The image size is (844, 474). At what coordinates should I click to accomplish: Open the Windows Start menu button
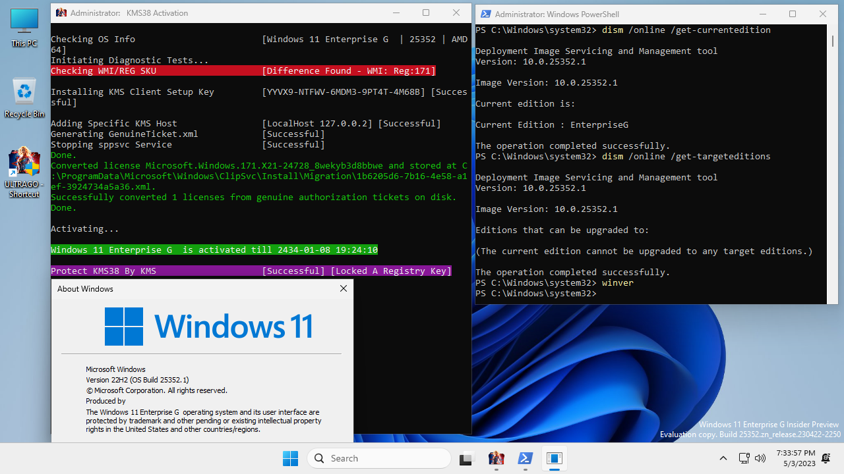290,458
